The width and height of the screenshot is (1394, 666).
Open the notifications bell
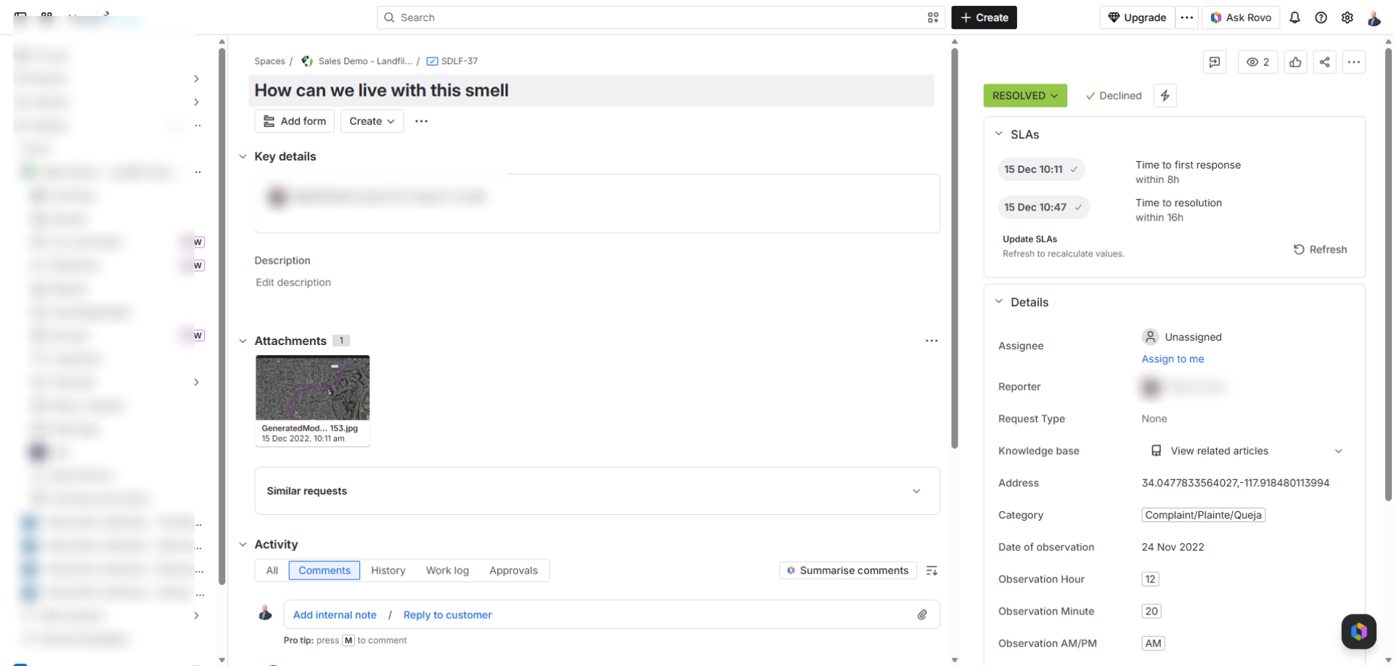pos(1295,17)
